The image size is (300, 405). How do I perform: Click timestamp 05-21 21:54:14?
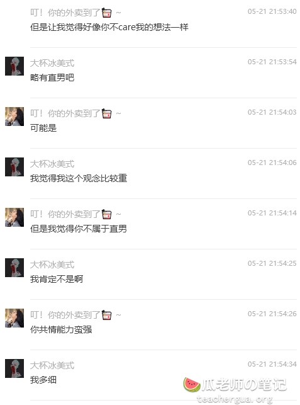(x=272, y=213)
